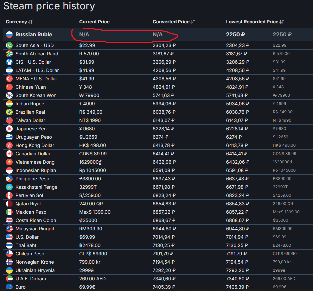Click the U.A.E. flag icon
The image size is (313, 291).
point(9,279)
